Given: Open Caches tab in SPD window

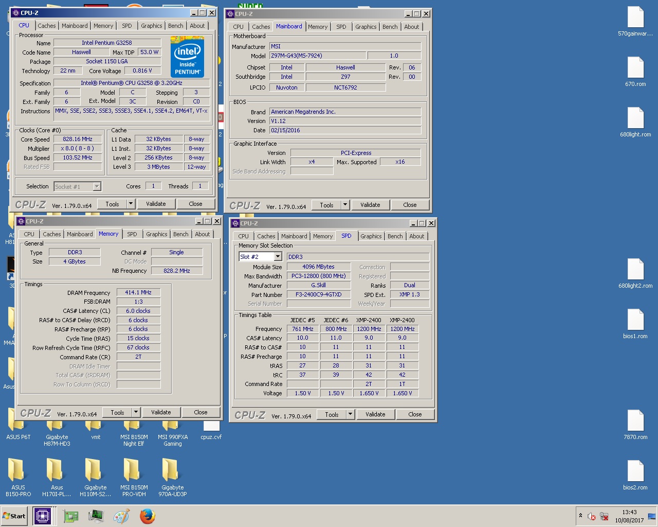Looking at the screenshot, I should coord(266,236).
